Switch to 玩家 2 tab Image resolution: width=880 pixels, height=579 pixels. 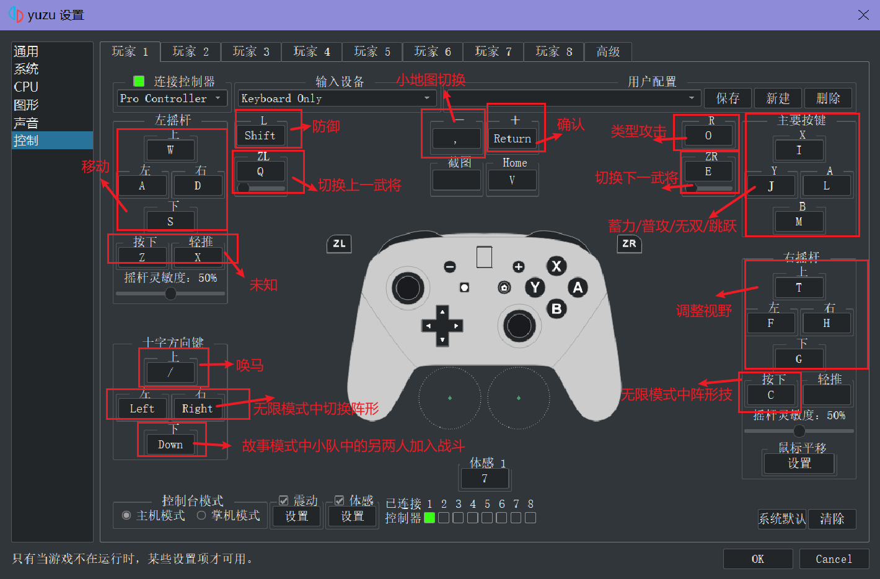(190, 51)
